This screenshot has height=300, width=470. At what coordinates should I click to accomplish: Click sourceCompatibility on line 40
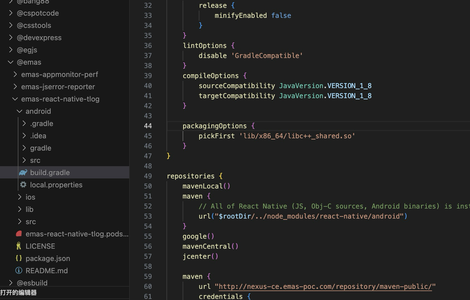pos(237,86)
